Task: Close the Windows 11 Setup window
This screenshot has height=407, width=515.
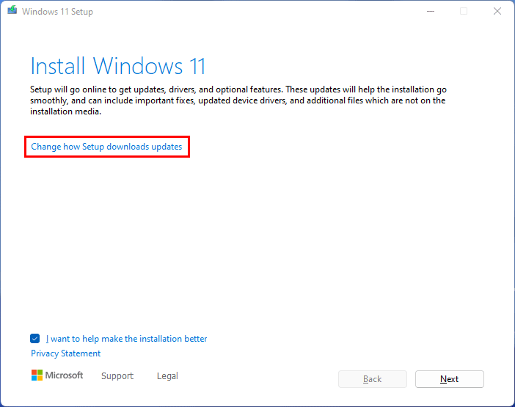Action: (497, 12)
